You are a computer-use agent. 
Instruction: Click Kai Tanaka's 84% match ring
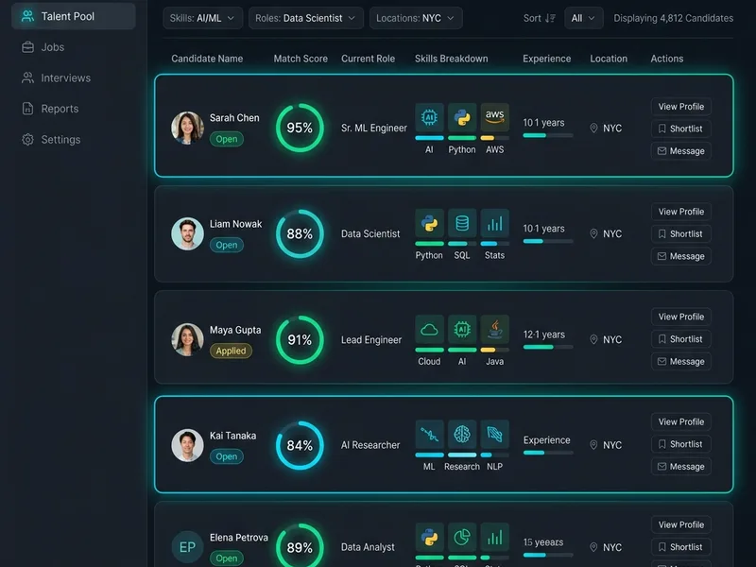300,445
